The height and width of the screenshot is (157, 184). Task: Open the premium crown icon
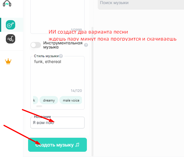pyautogui.click(x=8, y=61)
